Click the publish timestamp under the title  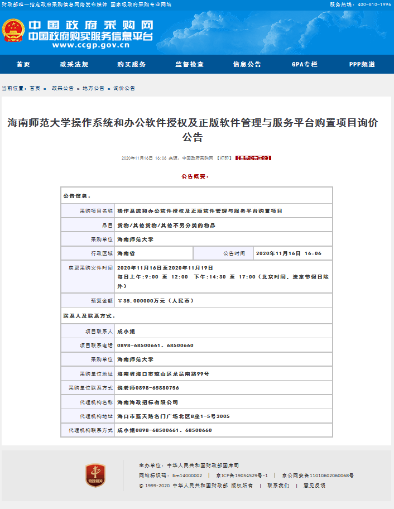pyautogui.click(x=144, y=158)
